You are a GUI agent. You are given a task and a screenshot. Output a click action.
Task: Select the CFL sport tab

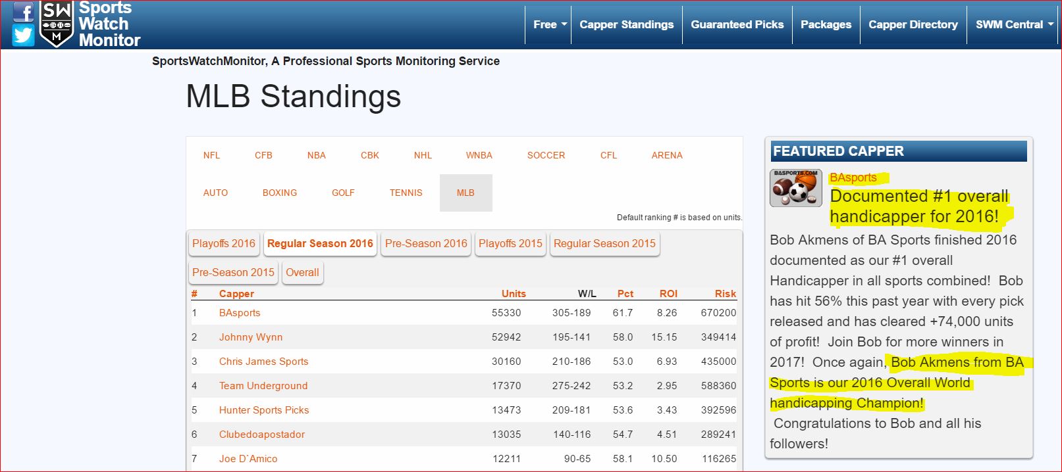tap(608, 155)
